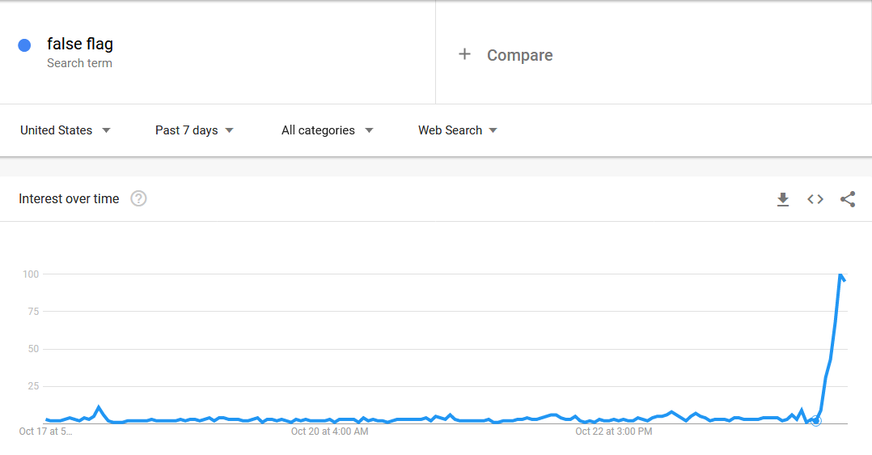The image size is (872, 455).
Task: Change the Web Search type dropdown
Action: (x=457, y=130)
